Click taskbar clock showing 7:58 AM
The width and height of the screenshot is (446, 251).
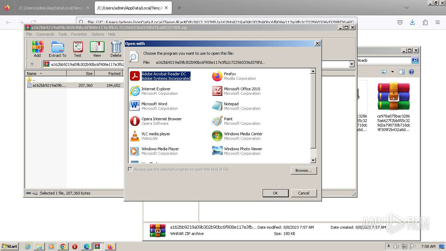click(428, 246)
